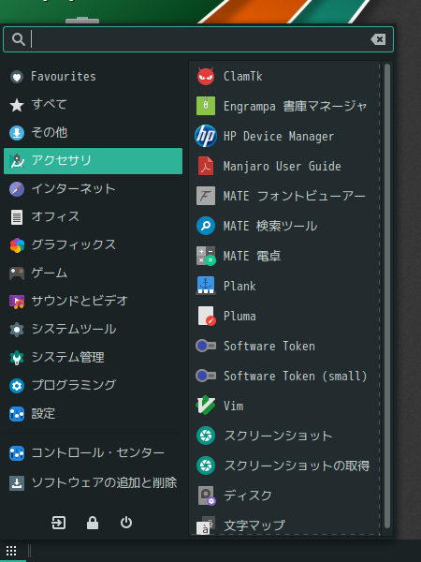The image size is (421, 562).
Task: Launch Software Token (small) via its icon
Action: tap(206, 376)
